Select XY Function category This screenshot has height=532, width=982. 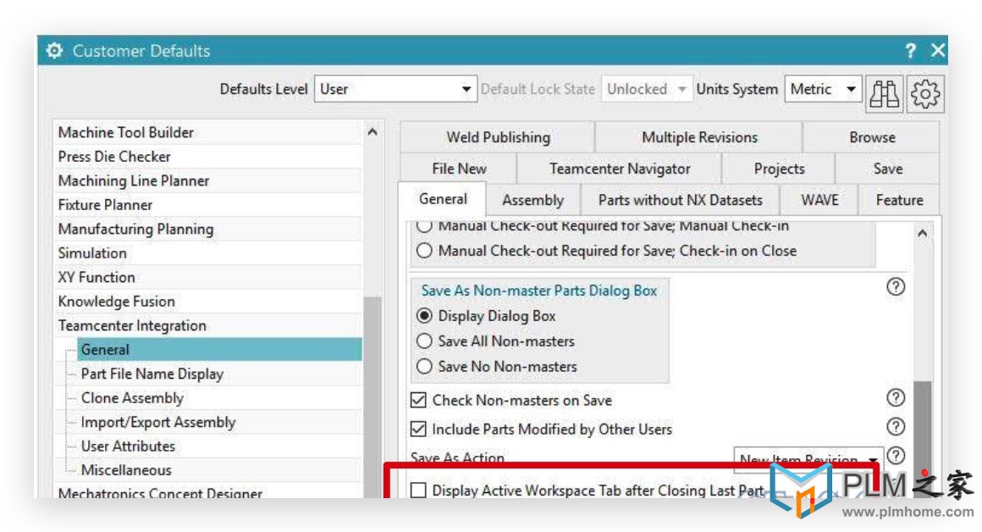208,277
